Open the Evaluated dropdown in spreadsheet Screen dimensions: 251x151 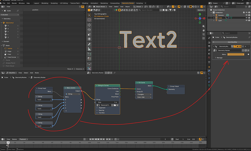[9, 15]
